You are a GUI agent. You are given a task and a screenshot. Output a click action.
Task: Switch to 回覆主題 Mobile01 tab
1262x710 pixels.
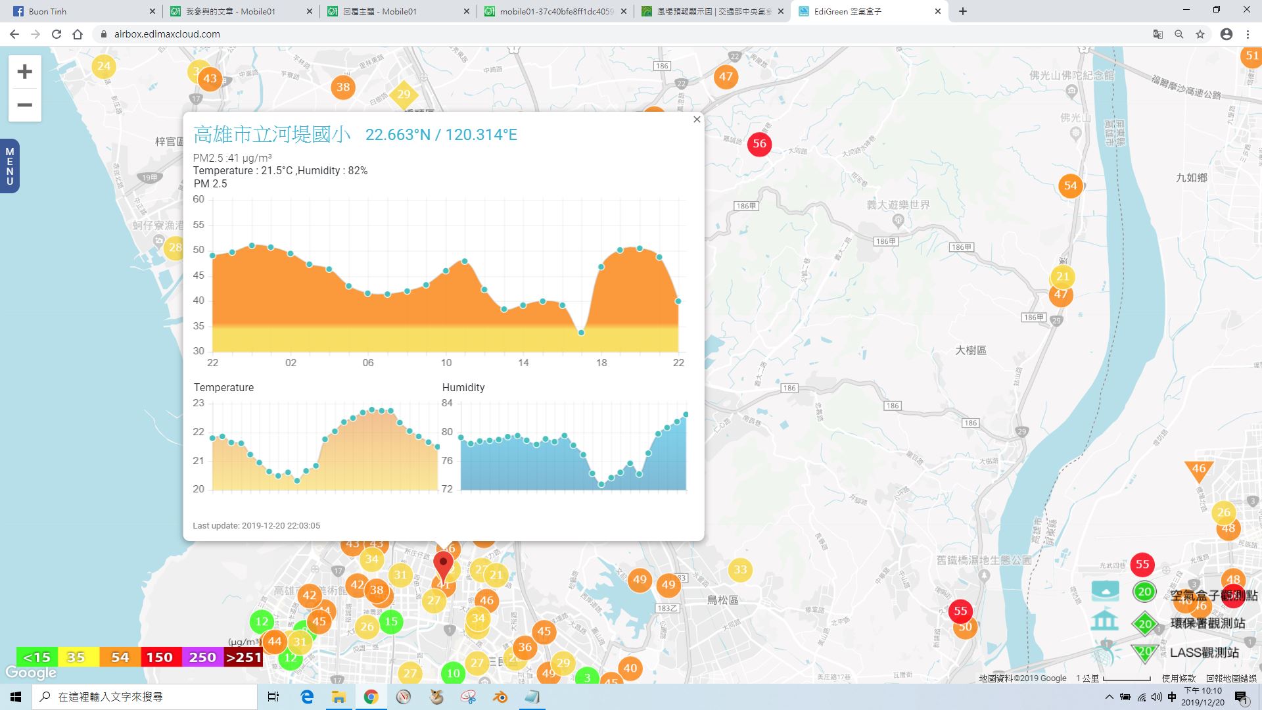tap(396, 11)
